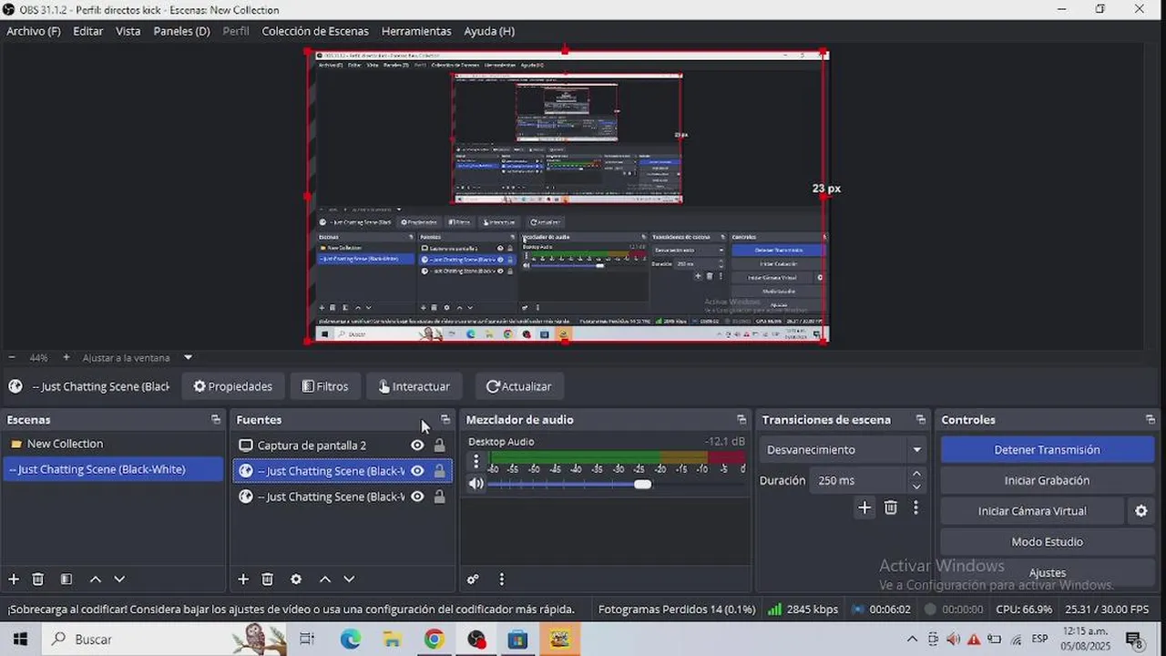1166x656 pixels.
Task: Toggle lock on Captura de pantalla 2
Action: [x=439, y=446]
